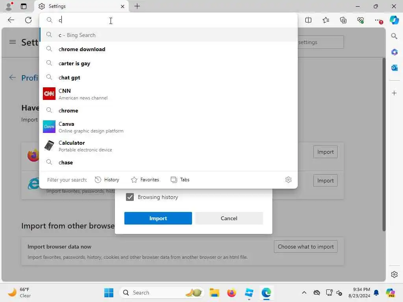Open Copilot icon in toolbar

pyautogui.click(x=394, y=20)
